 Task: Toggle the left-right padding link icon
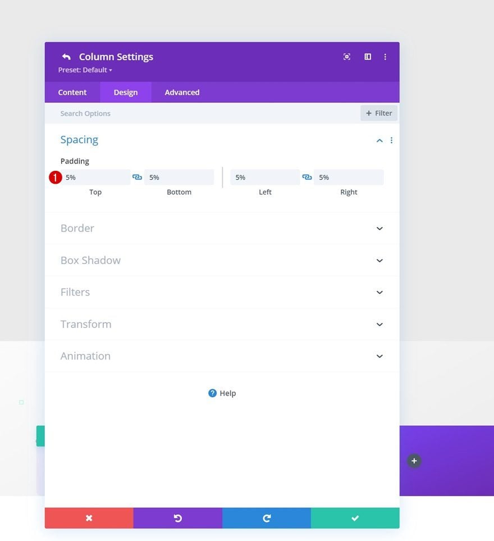(x=307, y=177)
